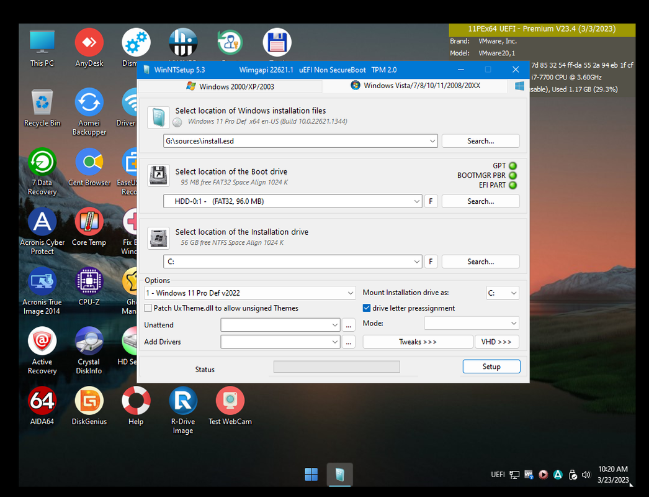Open the Test WebCam desktop icon
This screenshot has height=497, width=649.
[x=230, y=406]
